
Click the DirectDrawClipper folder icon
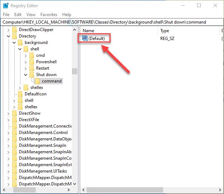pyautogui.click(x=15, y=30)
